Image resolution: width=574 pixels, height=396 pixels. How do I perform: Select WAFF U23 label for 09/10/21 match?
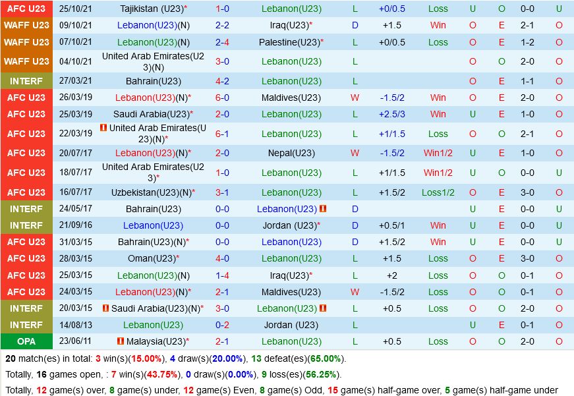26,25
